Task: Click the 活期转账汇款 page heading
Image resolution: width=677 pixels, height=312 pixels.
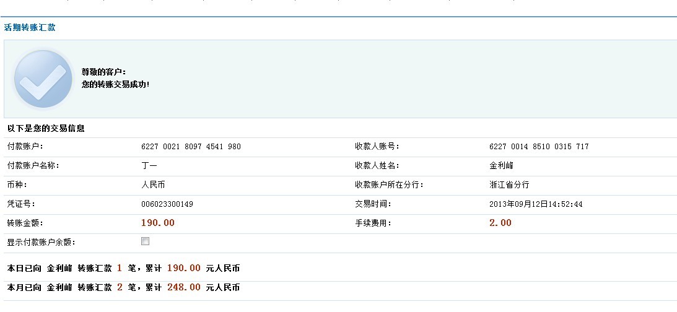Action: click(x=30, y=28)
